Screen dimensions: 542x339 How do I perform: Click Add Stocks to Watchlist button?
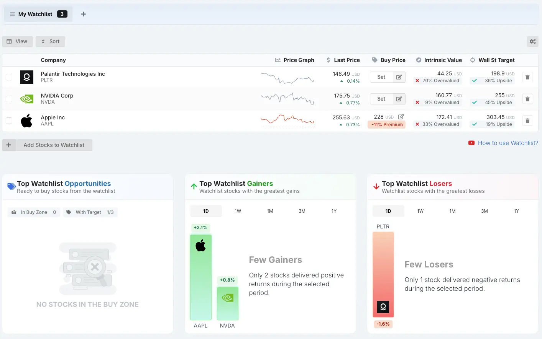54,145
